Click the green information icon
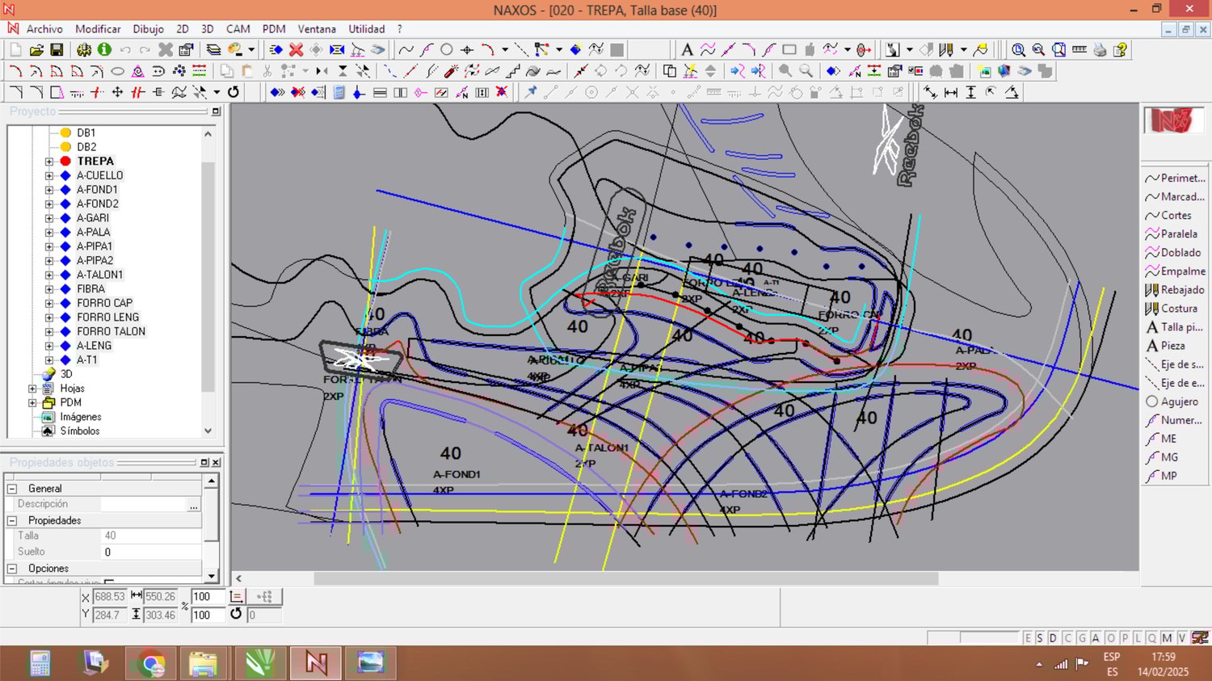Viewport: 1212px width, 681px height. pyautogui.click(x=104, y=50)
